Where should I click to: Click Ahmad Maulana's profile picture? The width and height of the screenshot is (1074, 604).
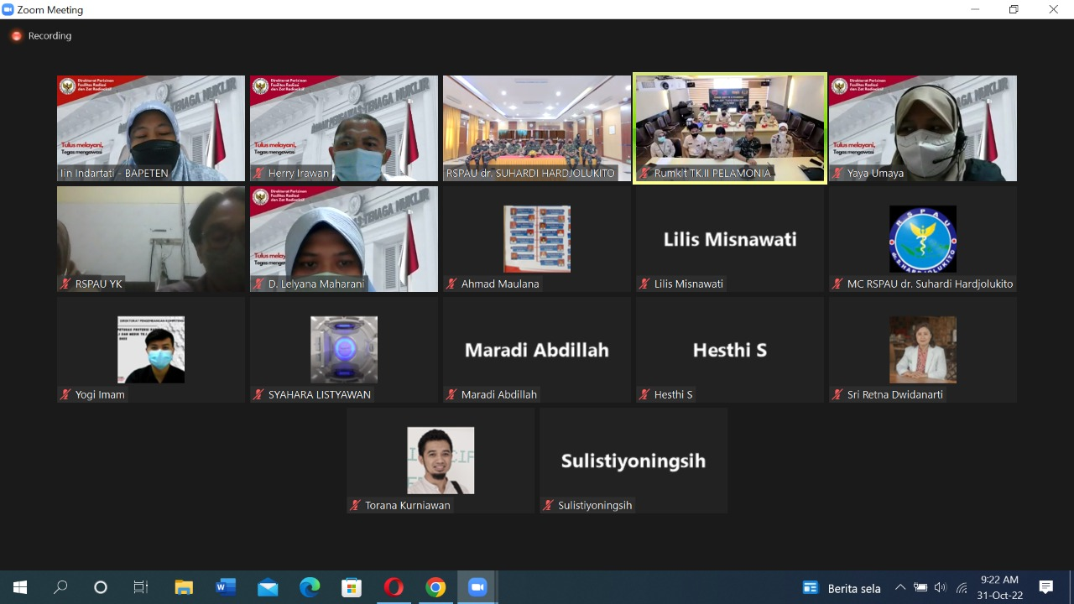(x=537, y=239)
